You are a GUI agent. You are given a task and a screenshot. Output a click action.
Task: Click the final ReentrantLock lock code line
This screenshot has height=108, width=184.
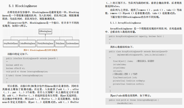point(125,77)
